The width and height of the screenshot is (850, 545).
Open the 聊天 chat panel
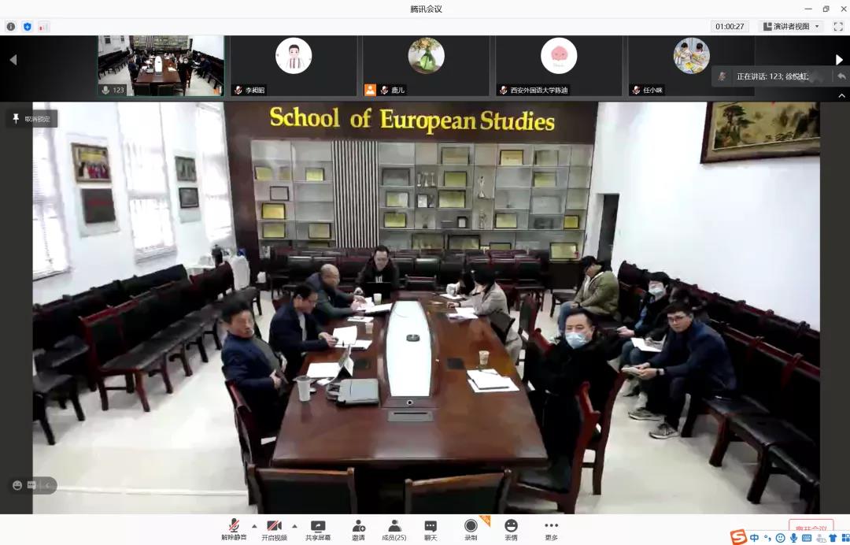tap(431, 528)
